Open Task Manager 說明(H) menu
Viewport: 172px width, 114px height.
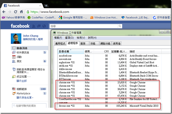(x=92, y=38)
